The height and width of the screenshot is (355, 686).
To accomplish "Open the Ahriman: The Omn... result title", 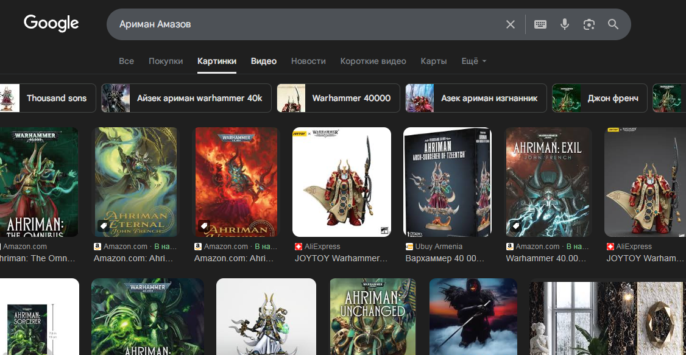I will (x=38, y=258).
